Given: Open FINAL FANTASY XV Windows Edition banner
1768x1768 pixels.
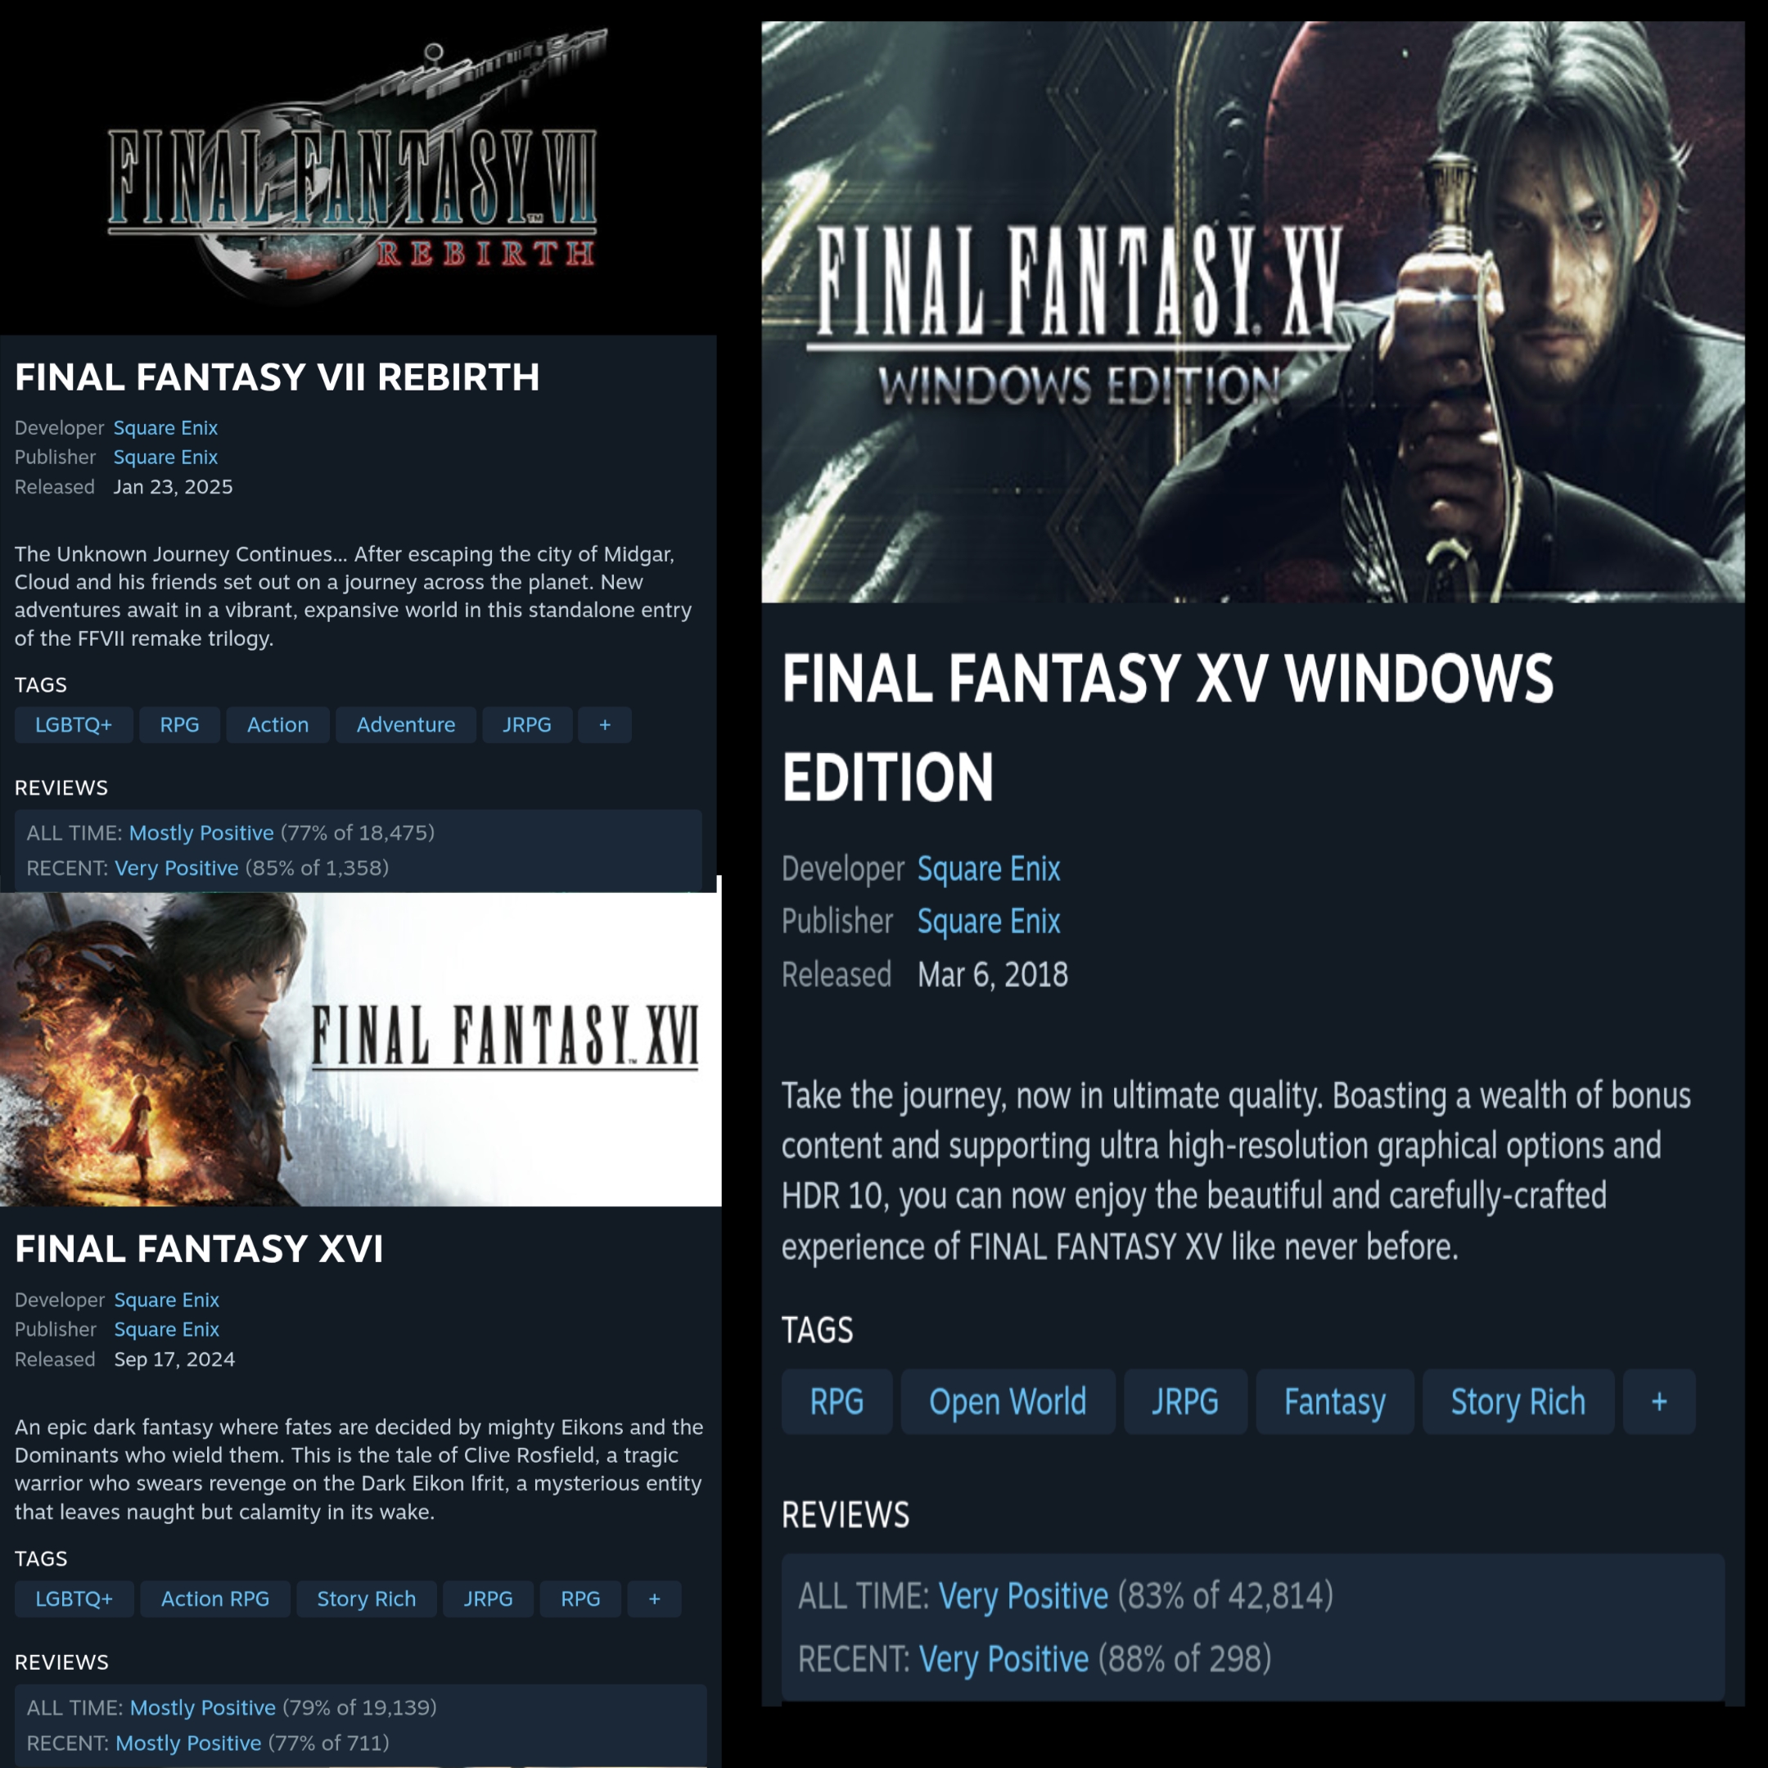Looking at the screenshot, I should tap(1253, 312).
